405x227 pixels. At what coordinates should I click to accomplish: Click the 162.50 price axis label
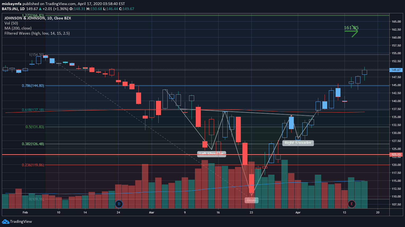[x=396, y=30]
